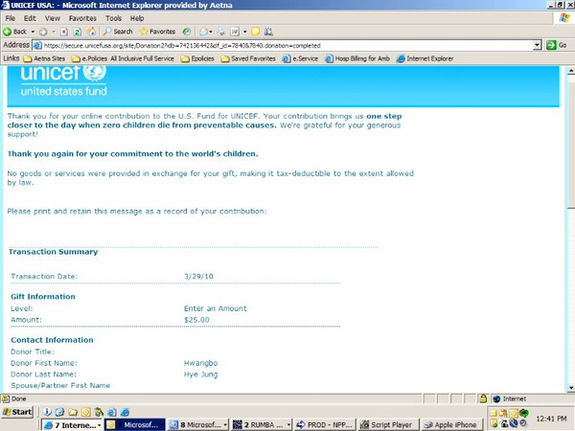575x431 pixels.
Task: Open the 2 RUMBA taskbar group
Action: point(262,424)
